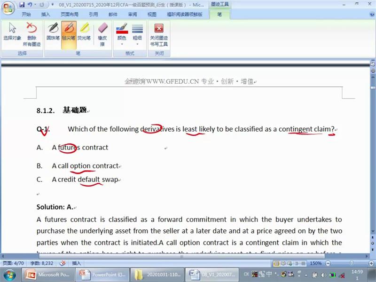This screenshot has width=376, height=282.
Task: Redo the last action
Action: pyautogui.click(x=42, y=4)
